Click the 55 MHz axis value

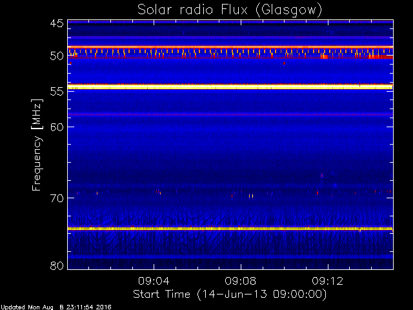tap(57, 92)
